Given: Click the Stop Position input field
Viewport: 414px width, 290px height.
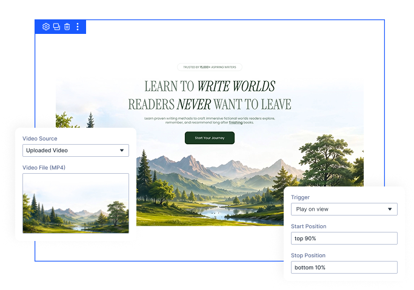Looking at the screenshot, I should [344, 268].
